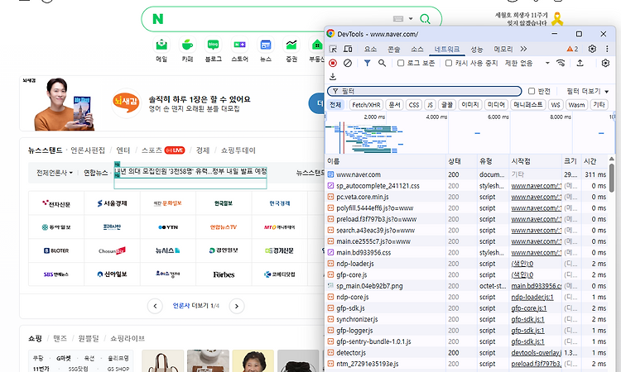Select the detector.js request row
Image resolution: width=621 pixels, height=372 pixels.
[x=467, y=353]
